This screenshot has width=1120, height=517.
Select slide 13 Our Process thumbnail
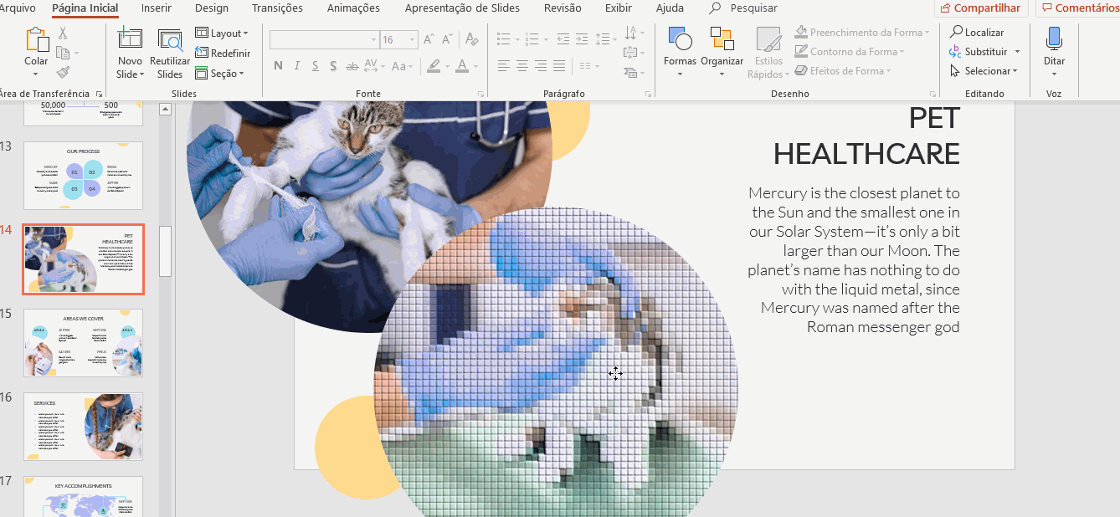click(83, 175)
